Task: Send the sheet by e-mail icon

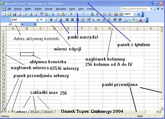Action: click(24, 14)
